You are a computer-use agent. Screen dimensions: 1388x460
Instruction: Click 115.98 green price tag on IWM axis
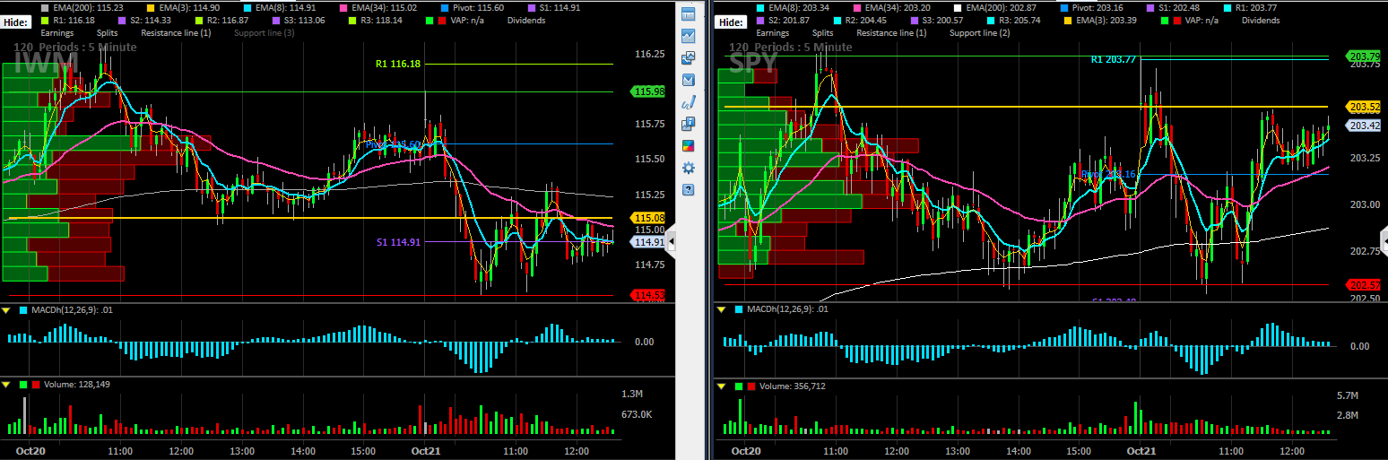(648, 91)
